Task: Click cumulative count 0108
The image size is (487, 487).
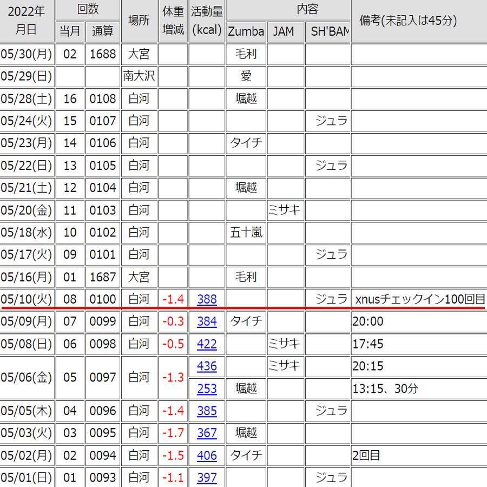Action: click(x=103, y=99)
